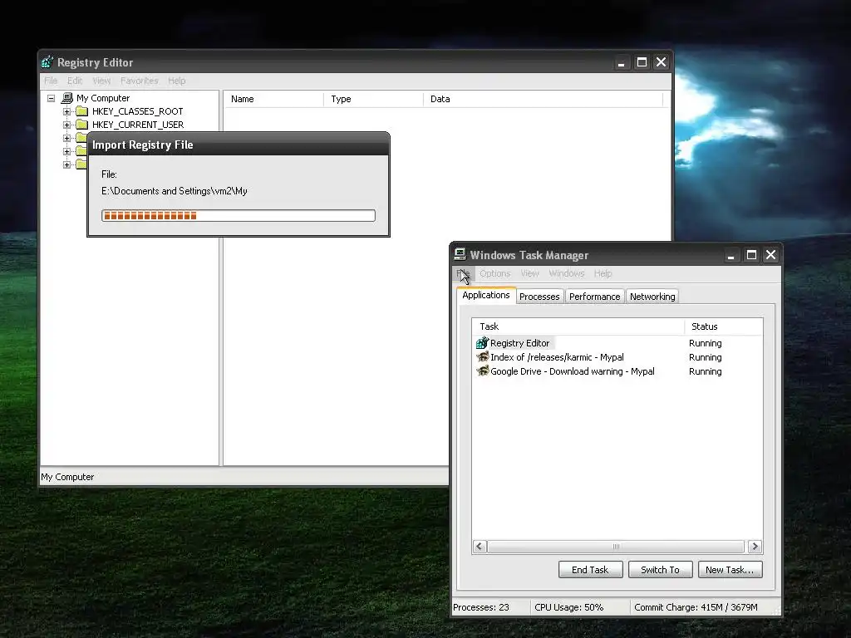The width and height of the screenshot is (851, 638).
Task: Click the Name column header in Registry Editor
Action: pyautogui.click(x=274, y=100)
